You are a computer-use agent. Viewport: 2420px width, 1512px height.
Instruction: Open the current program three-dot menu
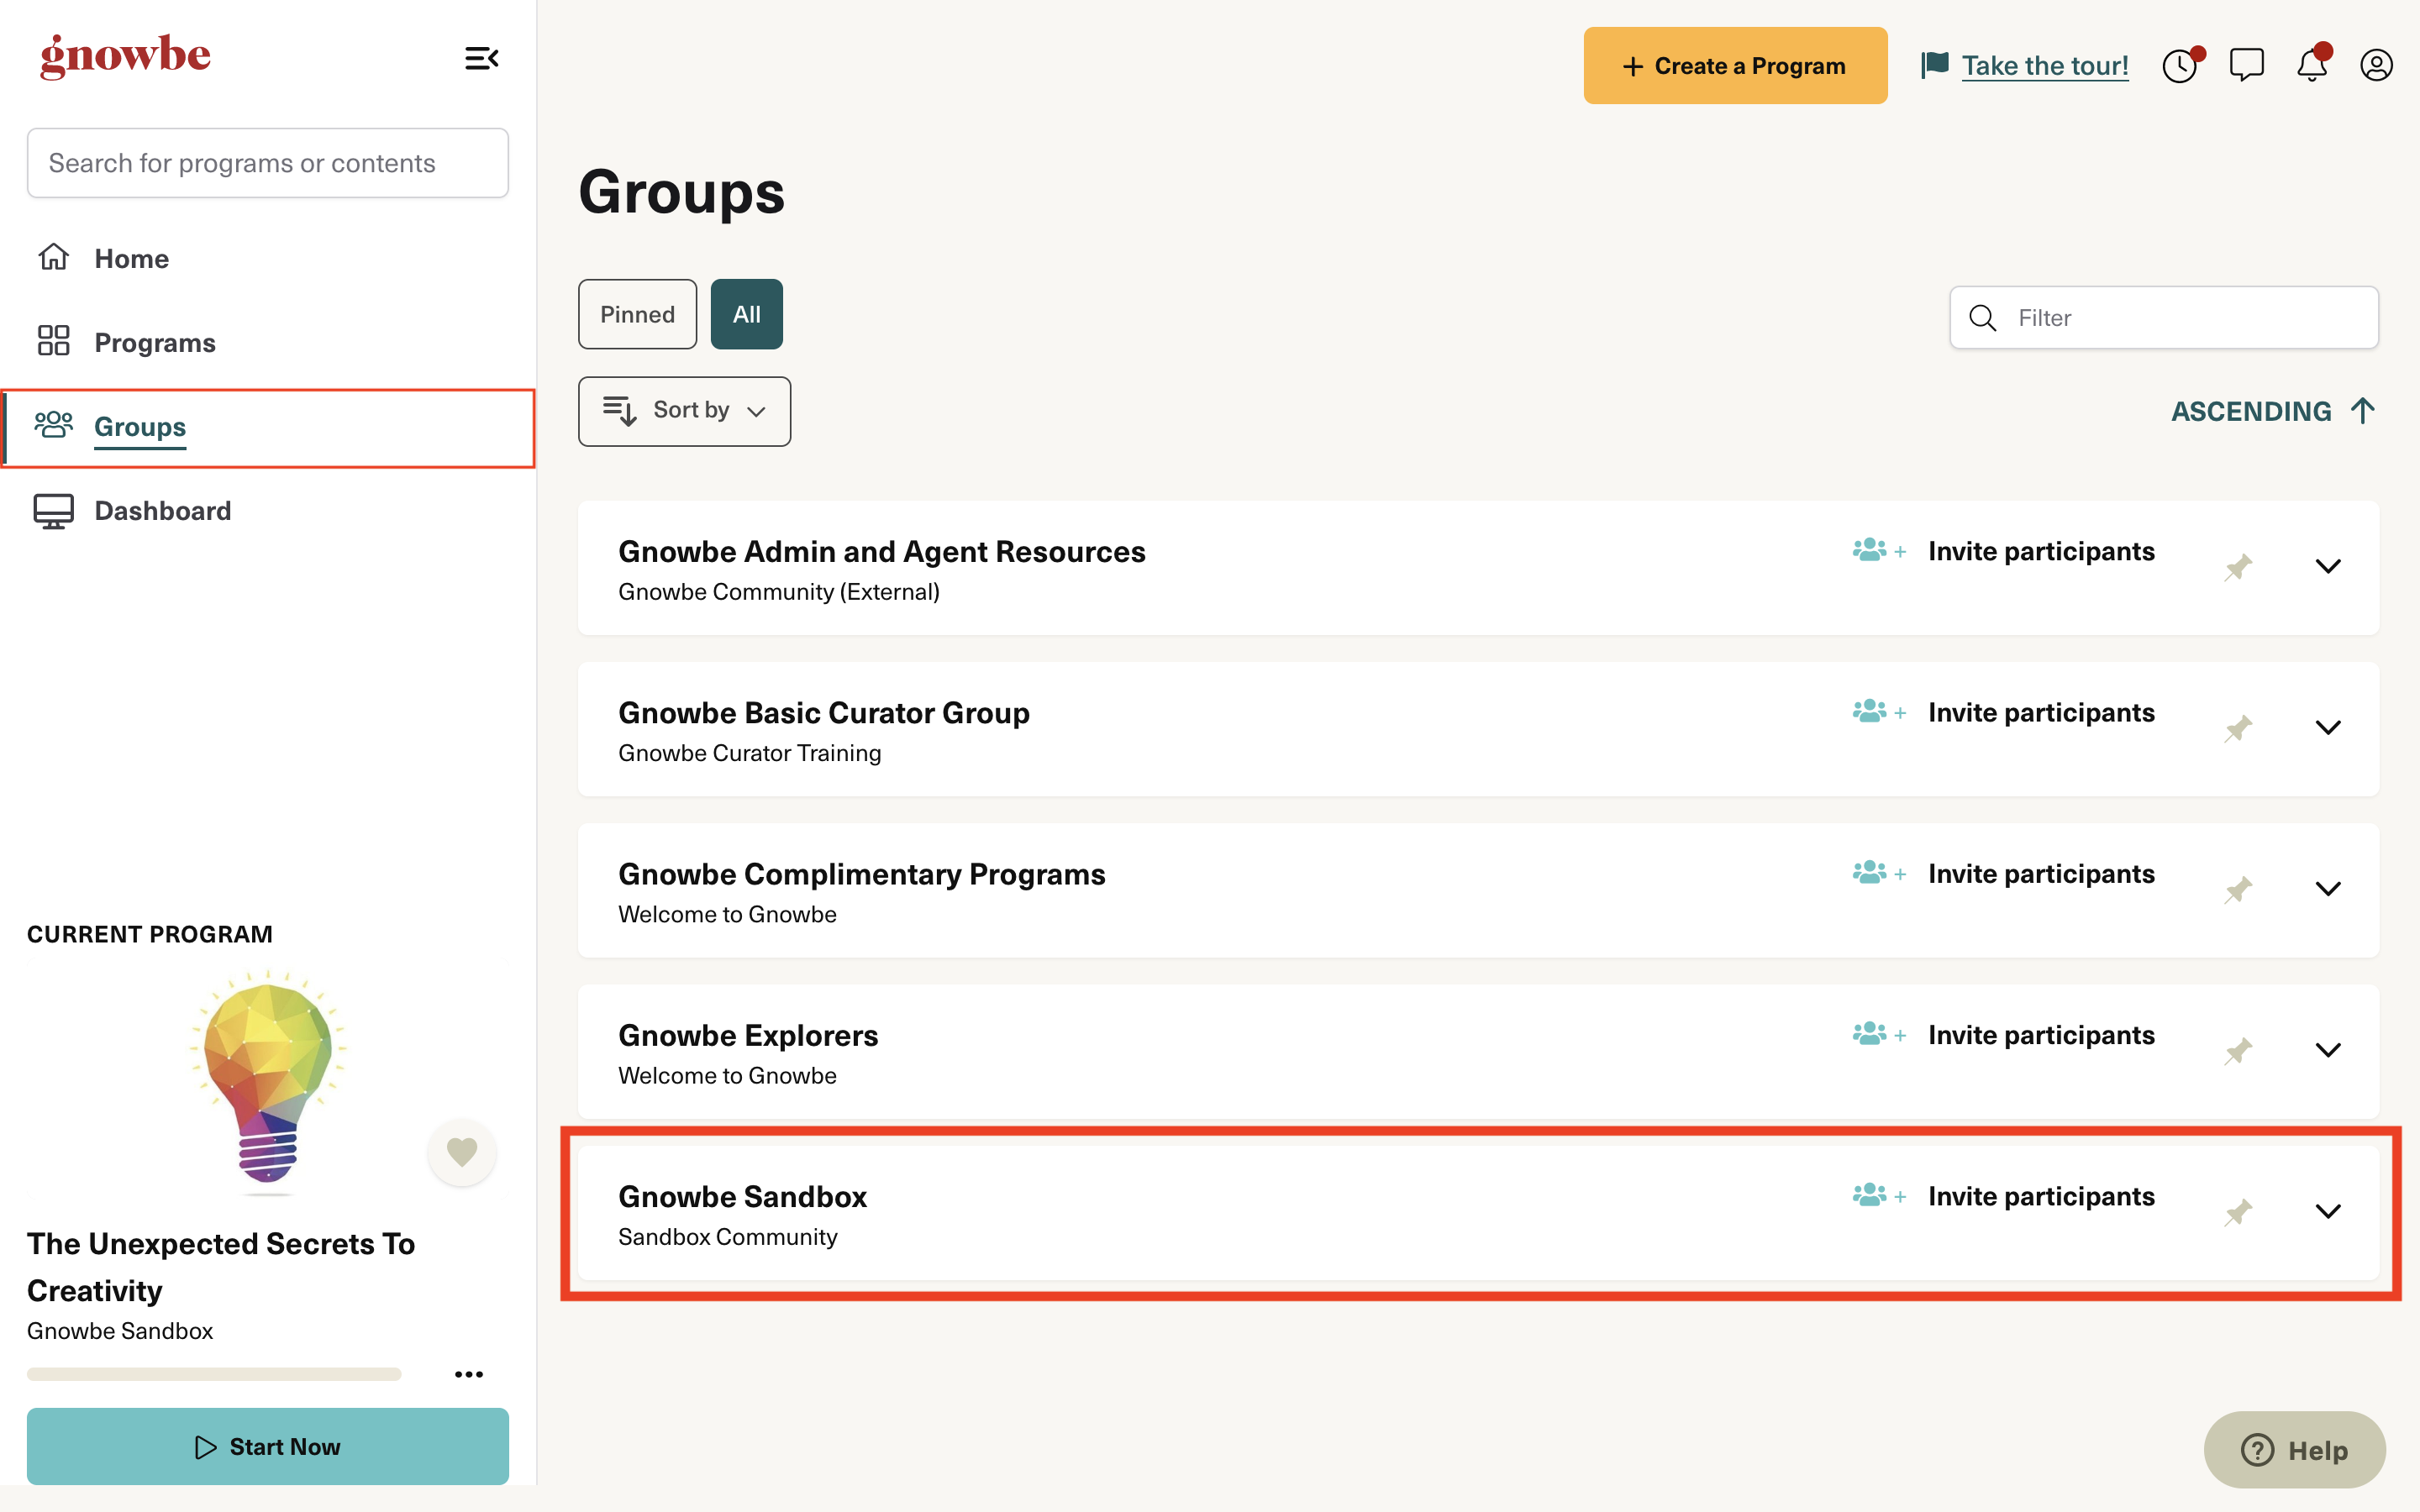tap(469, 1374)
